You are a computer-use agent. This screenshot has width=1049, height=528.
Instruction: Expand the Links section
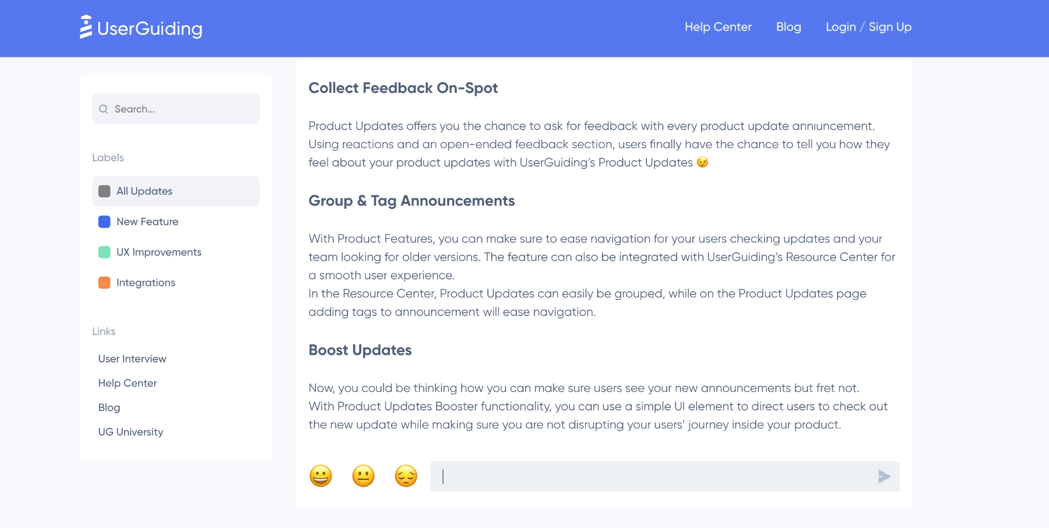tap(104, 331)
